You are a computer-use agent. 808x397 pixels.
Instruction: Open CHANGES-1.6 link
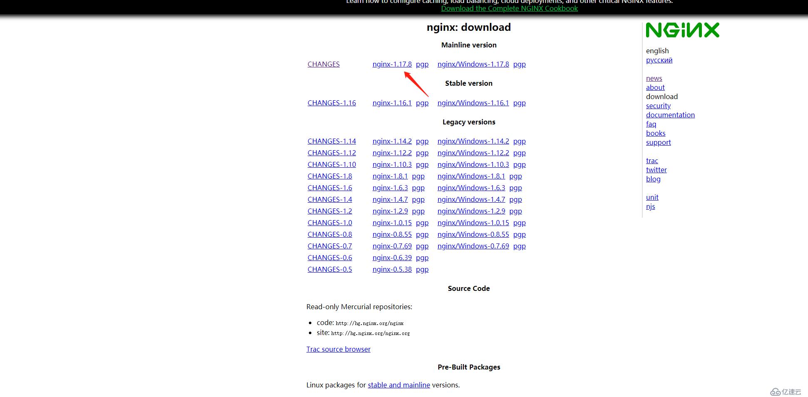[x=330, y=188]
